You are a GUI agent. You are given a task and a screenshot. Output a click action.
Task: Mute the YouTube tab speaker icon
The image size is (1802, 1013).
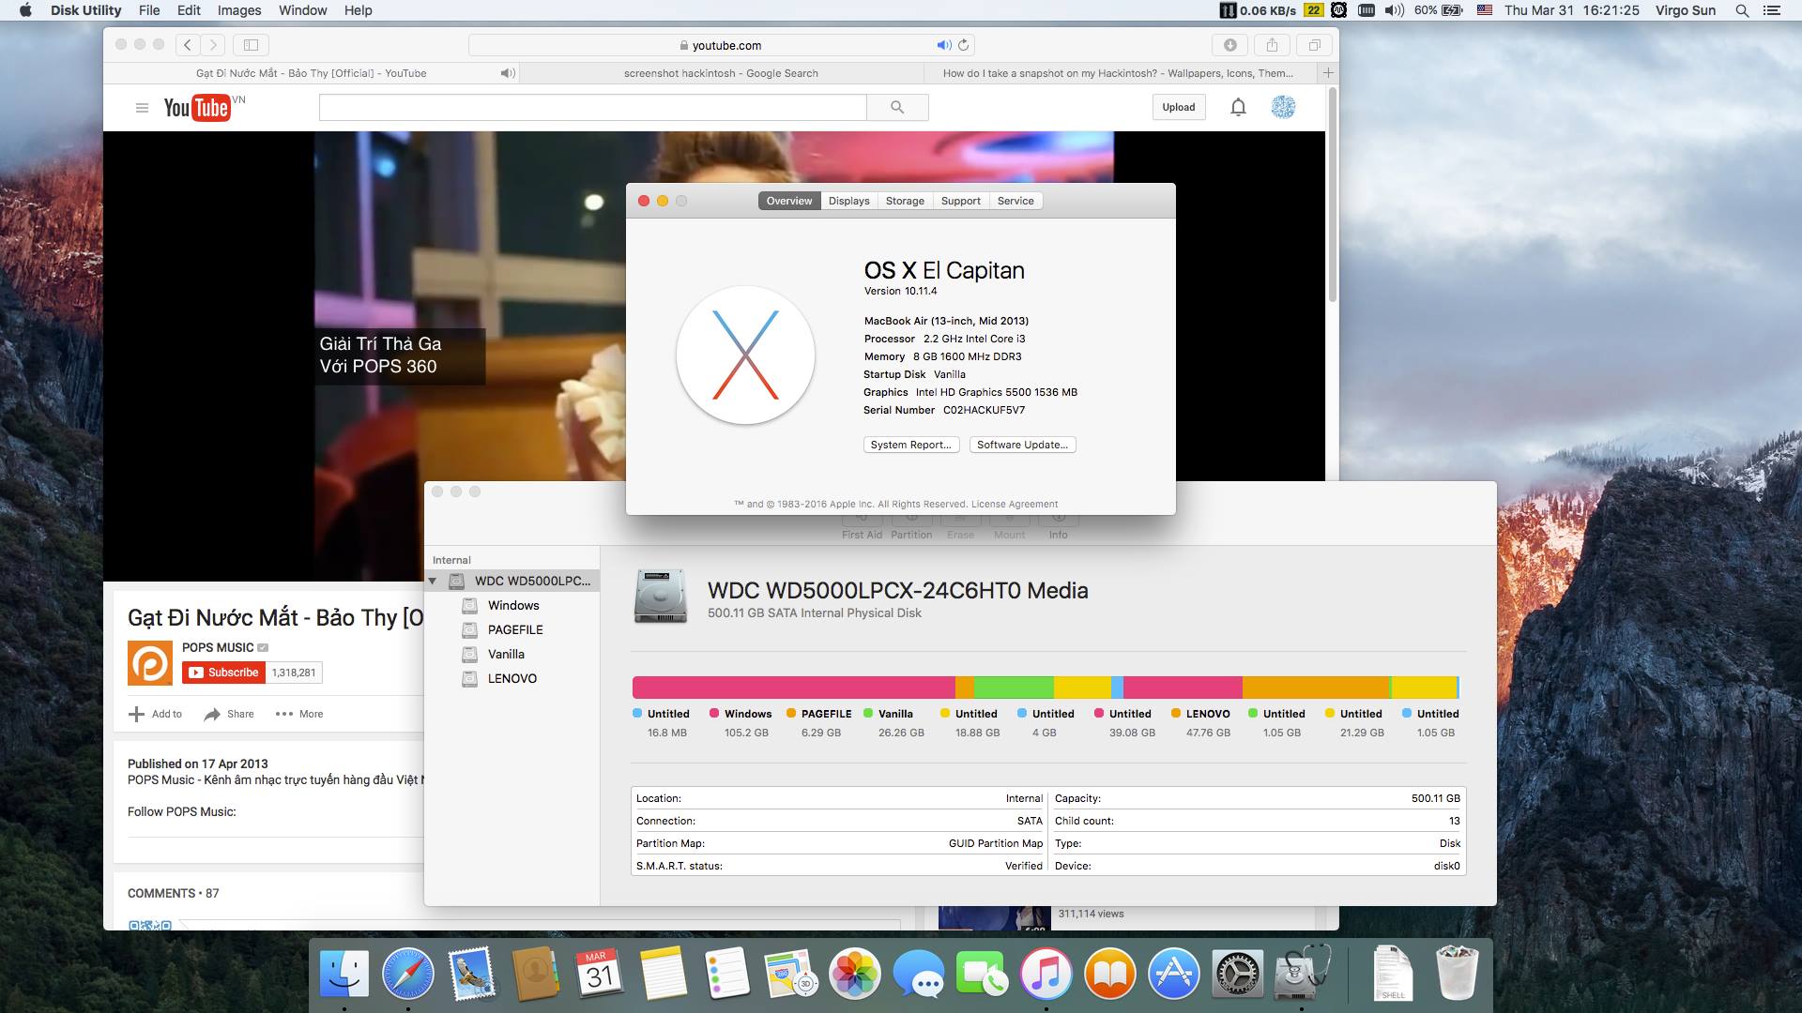[x=508, y=73]
